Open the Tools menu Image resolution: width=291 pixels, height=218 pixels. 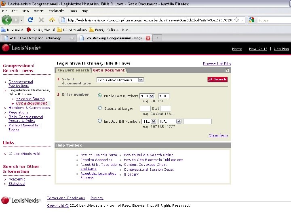(73, 11)
